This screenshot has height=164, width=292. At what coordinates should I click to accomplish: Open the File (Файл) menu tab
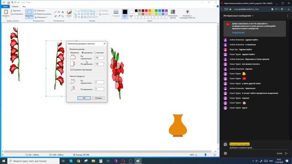pos(5,6)
